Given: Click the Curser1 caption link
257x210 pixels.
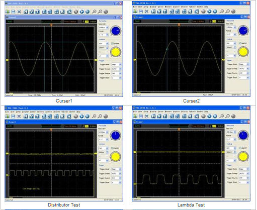Looking at the screenshot, I should tap(64, 101).
